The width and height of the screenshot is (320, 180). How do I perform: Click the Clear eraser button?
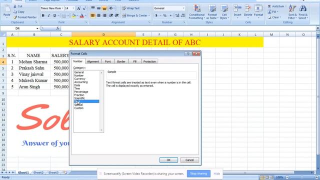click(274, 17)
